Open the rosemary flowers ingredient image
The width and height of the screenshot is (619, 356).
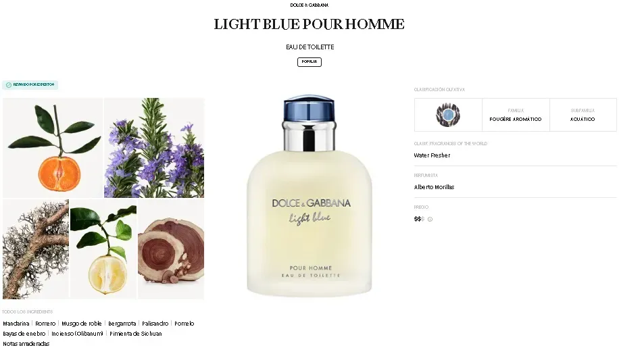[154, 148]
